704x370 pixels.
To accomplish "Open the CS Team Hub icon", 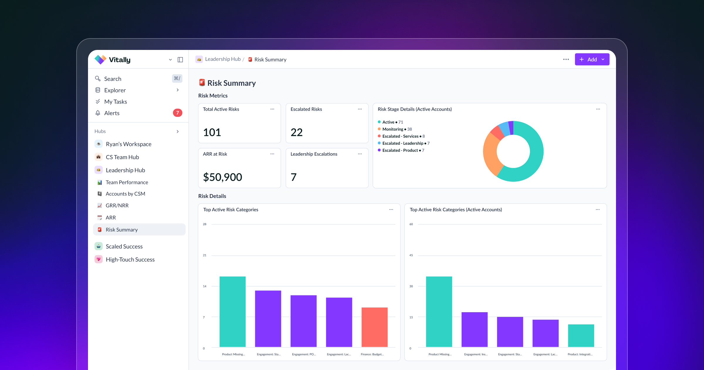I will pyautogui.click(x=99, y=157).
